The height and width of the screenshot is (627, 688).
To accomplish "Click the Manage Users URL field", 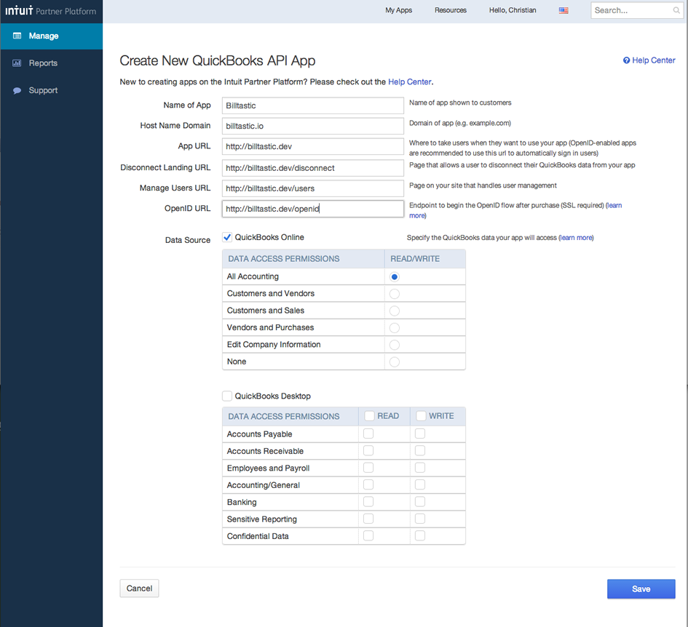I will (x=313, y=188).
